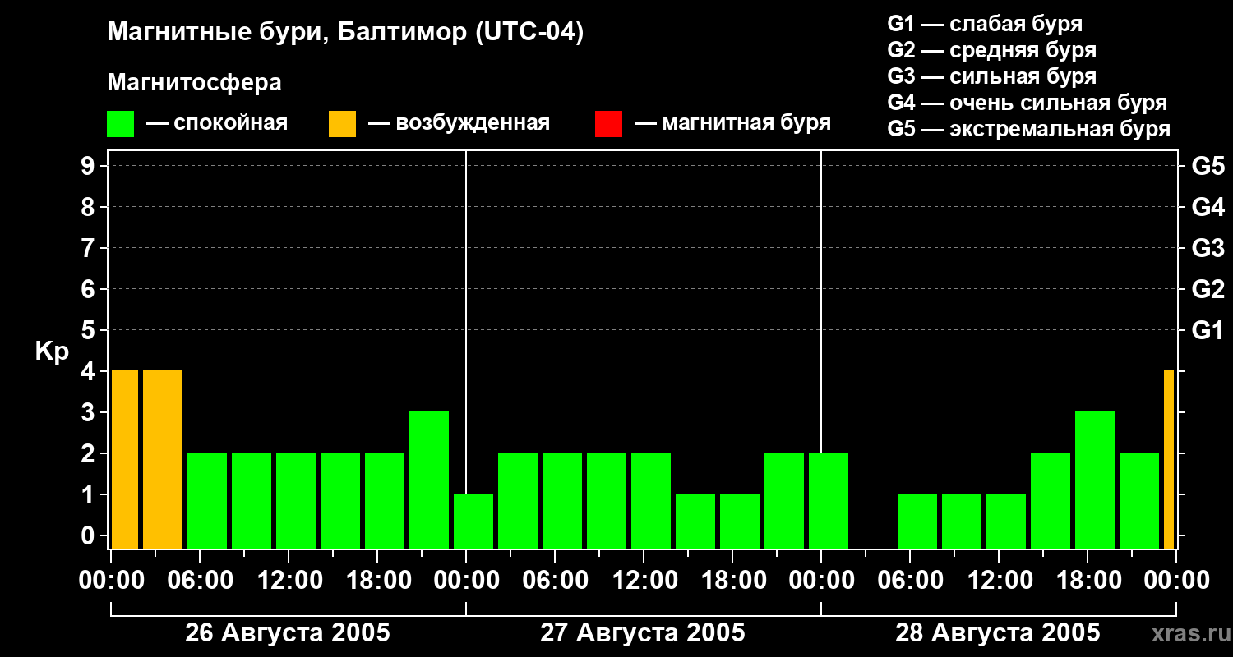
Task: Click the 'Магнитосфера' heading
Action: point(194,83)
